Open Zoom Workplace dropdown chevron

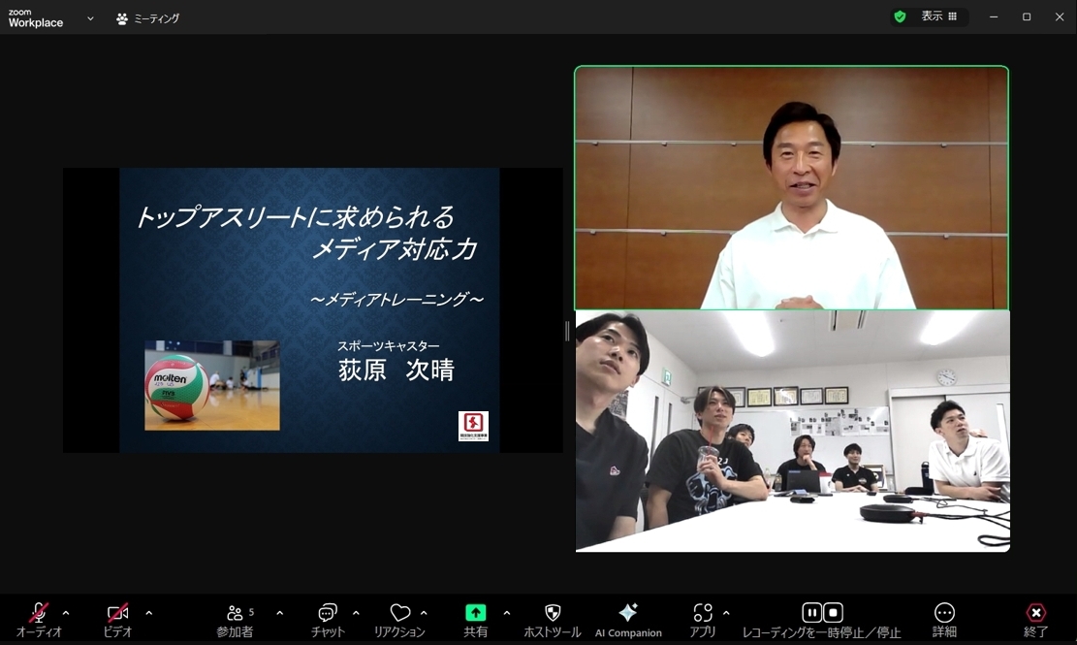pyautogui.click(x=90, y=18)
